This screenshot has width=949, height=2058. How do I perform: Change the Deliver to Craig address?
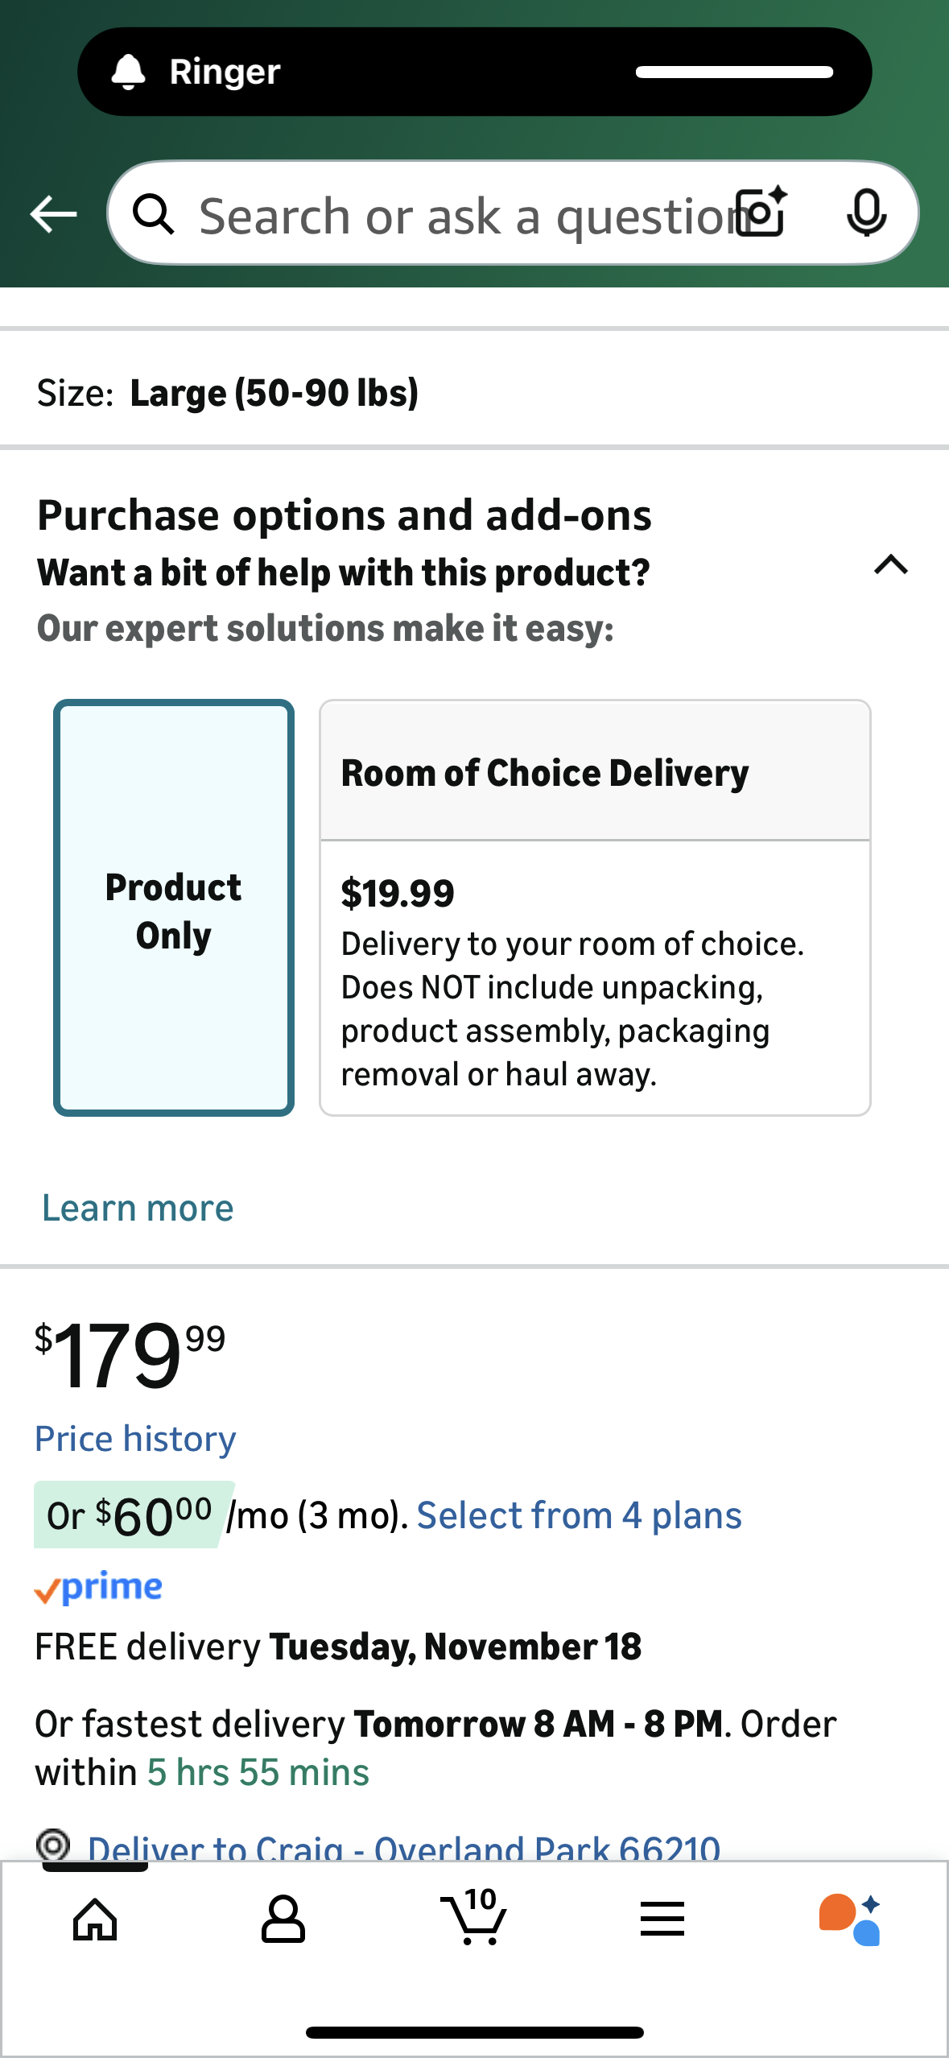[402, 1846]
